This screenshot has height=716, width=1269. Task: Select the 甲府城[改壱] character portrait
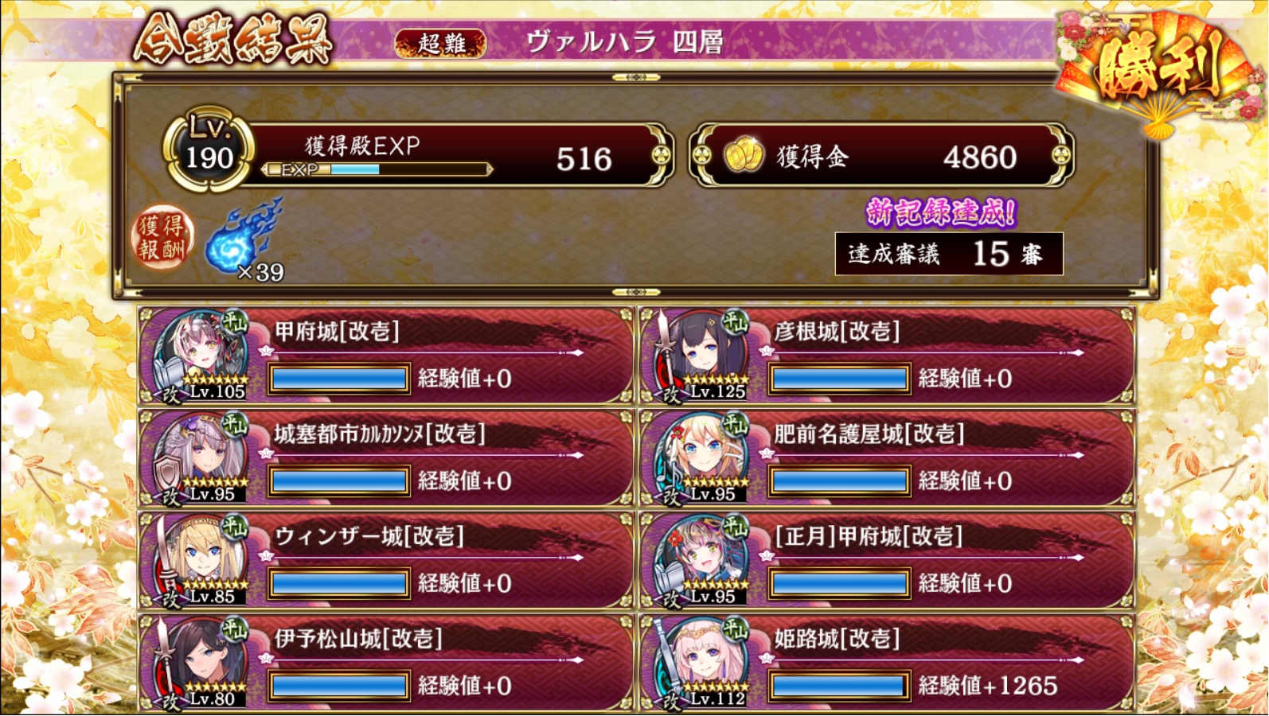(203, 355)
